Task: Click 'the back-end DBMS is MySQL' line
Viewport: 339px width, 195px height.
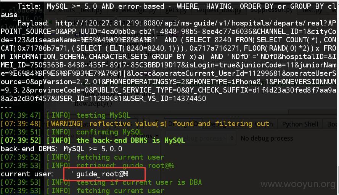Action: (93, 141)
